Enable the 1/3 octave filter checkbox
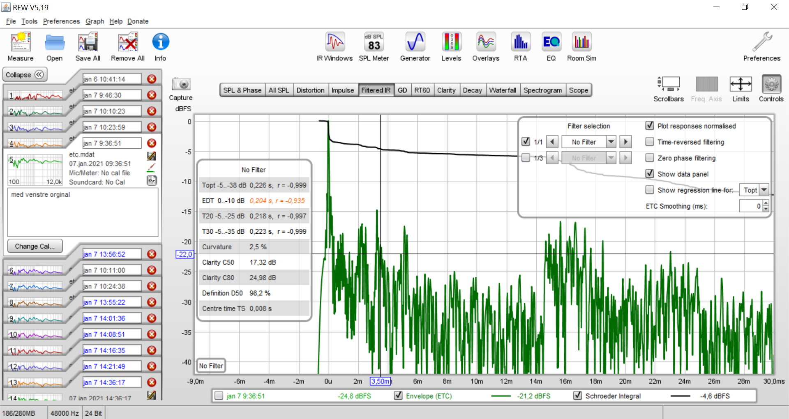 point(526,157)
